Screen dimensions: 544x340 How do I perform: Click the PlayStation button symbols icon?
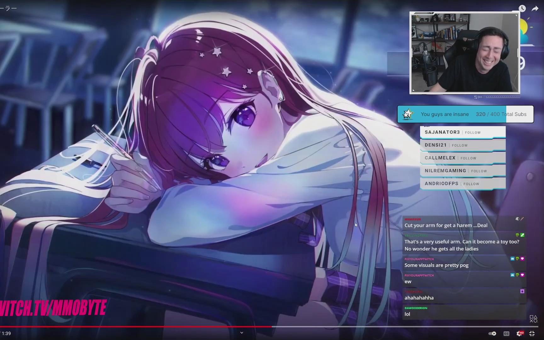533,319
